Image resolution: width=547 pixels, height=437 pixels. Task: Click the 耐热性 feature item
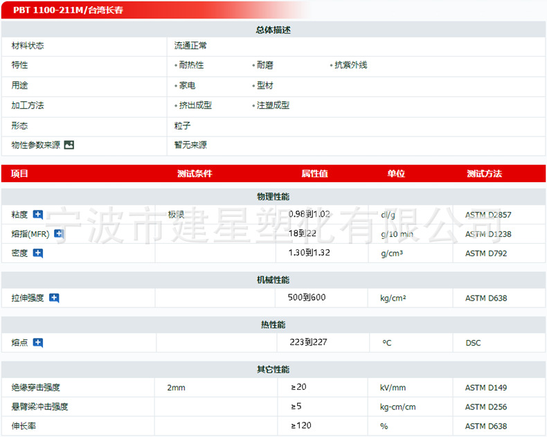tap(191, 65)
